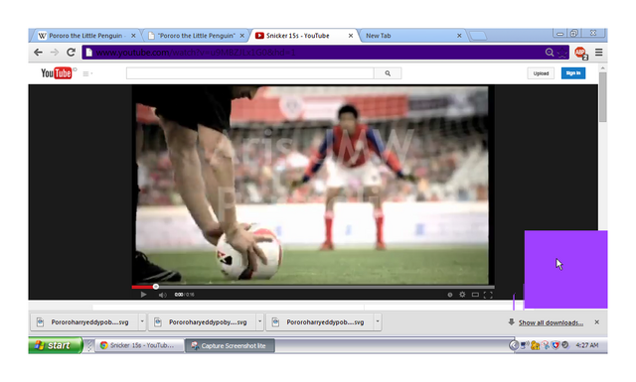Close the downloads bar

pos(596,322)
